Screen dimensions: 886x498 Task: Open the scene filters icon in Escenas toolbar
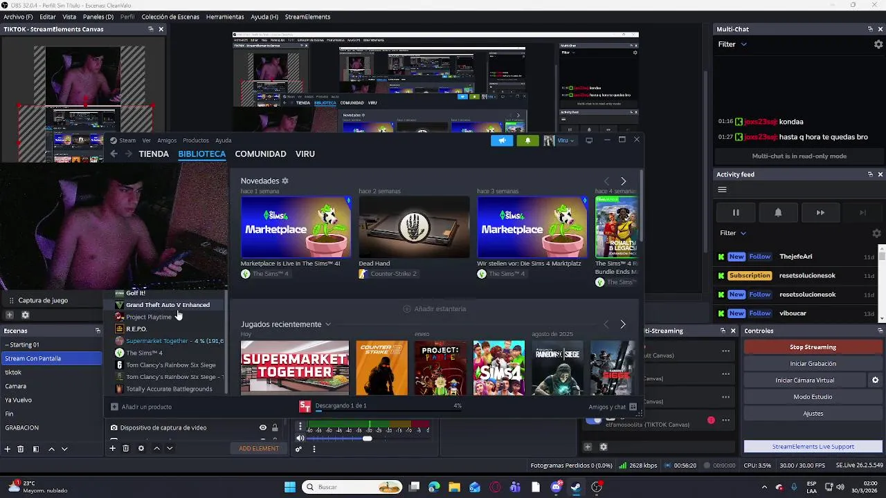coord(36,449)
